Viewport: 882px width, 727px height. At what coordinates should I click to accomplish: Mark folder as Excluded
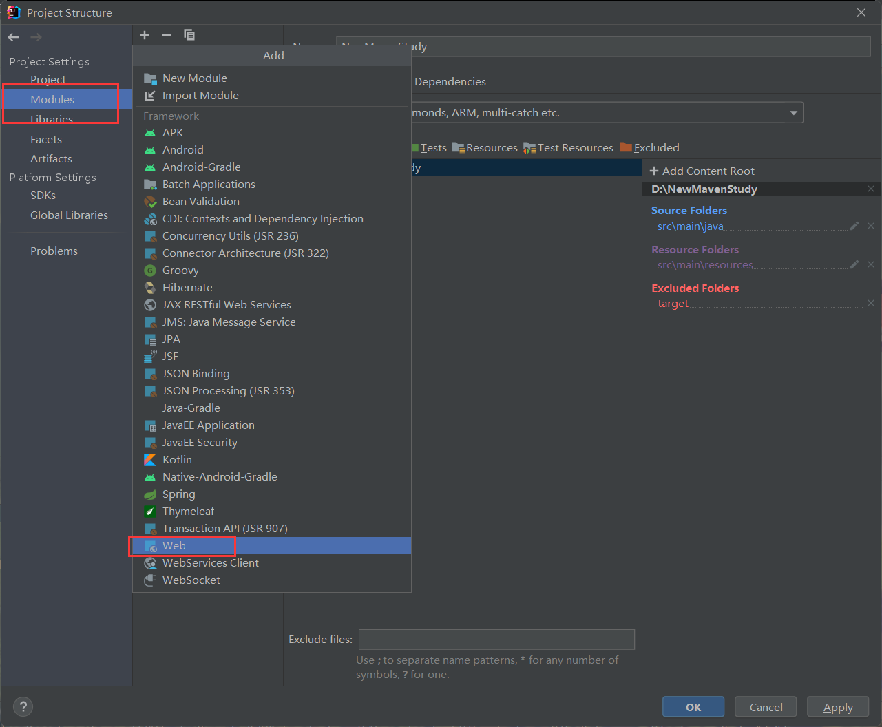tap(649, 148)
